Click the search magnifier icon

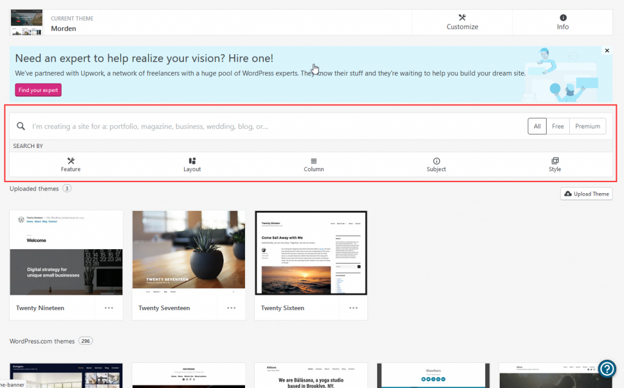[x=21, y=126]
